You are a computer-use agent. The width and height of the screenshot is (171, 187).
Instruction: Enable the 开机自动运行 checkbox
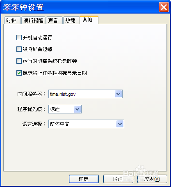19,37
